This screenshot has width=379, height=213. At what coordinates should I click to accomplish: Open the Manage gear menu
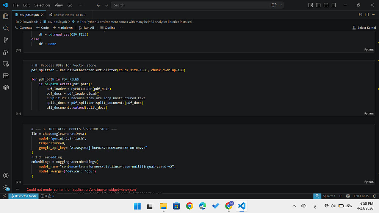click(x=6, y=187)
